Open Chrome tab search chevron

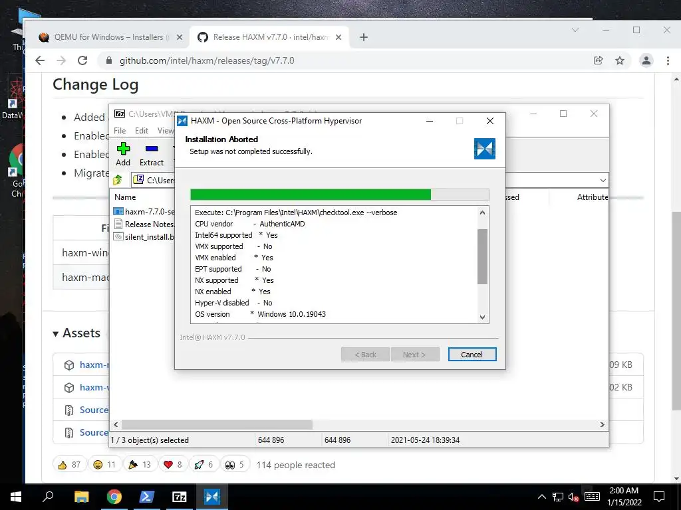575,30
